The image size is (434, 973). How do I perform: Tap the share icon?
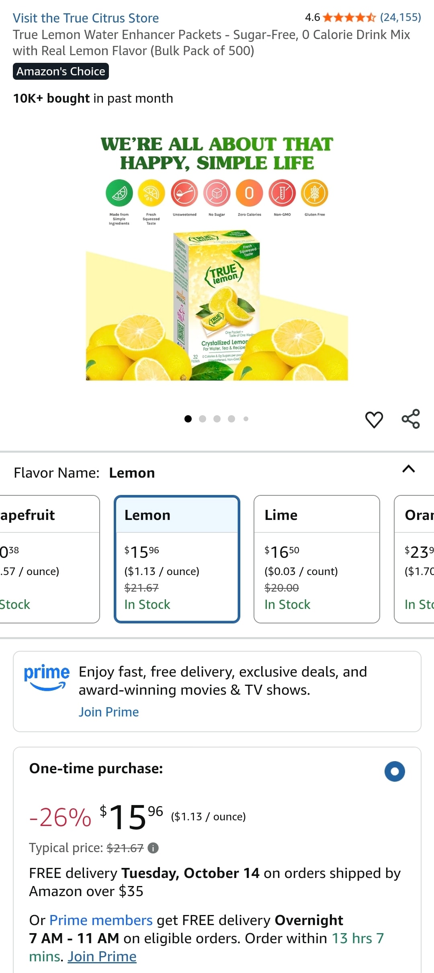[411, 419]
